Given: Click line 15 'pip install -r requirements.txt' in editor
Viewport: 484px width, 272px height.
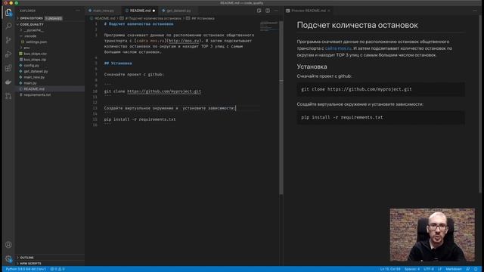Looking at the screenshot, I should click(140, 119).
